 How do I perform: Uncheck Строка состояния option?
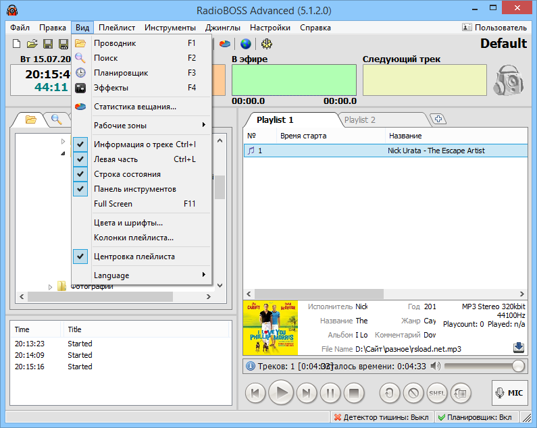click(x=141, y=174)
